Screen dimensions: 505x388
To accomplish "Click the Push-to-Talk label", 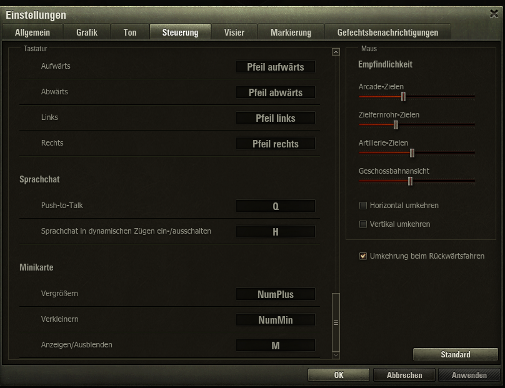I will [x=62, y=206].
